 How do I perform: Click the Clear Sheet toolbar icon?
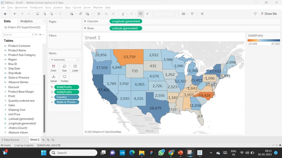coord(87,14)
